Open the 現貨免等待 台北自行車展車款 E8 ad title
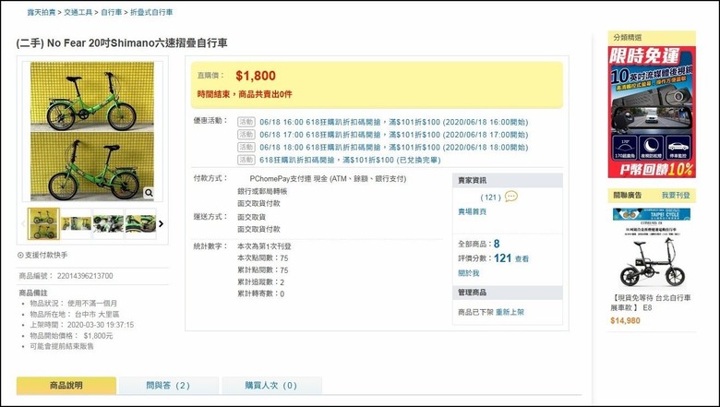 click(x=651, y=303)
